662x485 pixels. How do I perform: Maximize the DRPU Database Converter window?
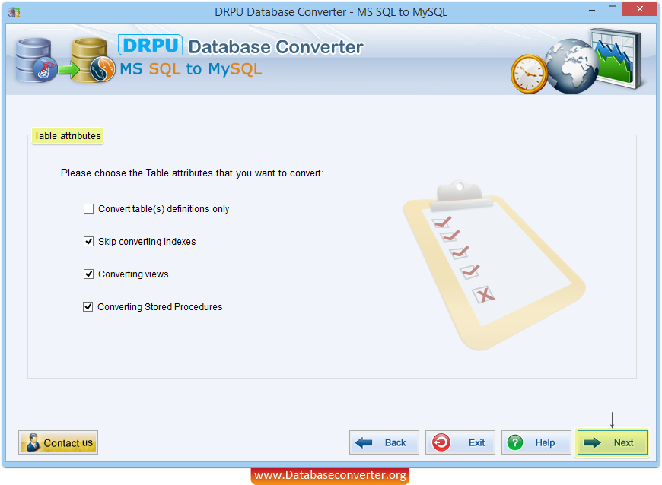pos(613,9)
